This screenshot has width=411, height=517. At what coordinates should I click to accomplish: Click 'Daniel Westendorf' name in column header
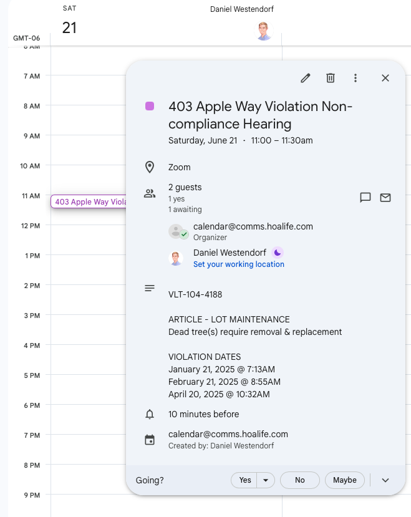click(242, 9)
